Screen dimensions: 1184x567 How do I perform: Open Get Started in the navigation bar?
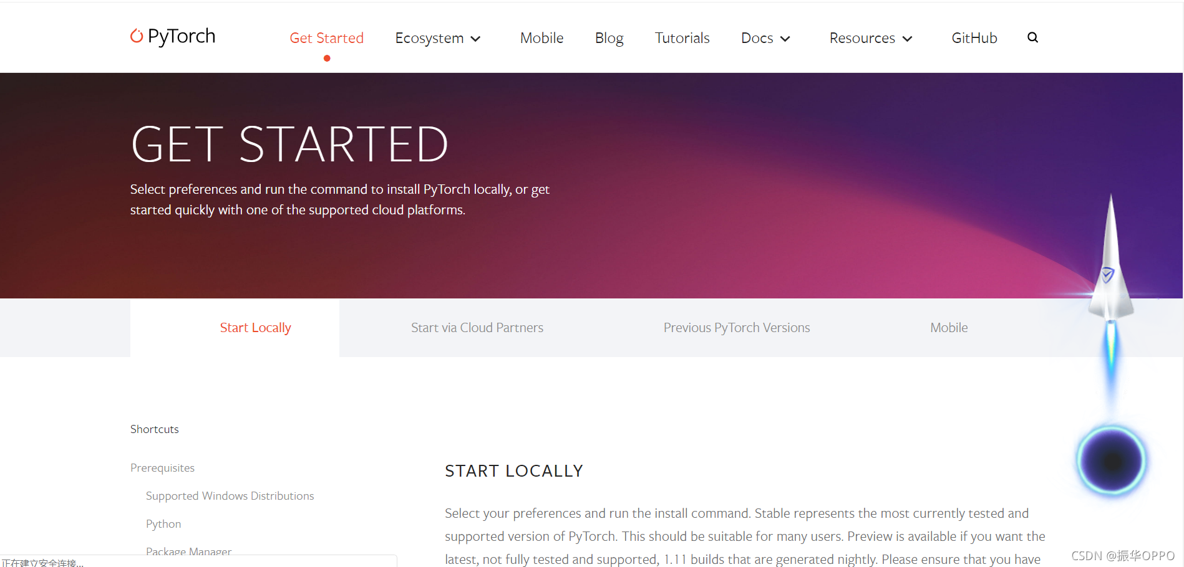(326, 38)
